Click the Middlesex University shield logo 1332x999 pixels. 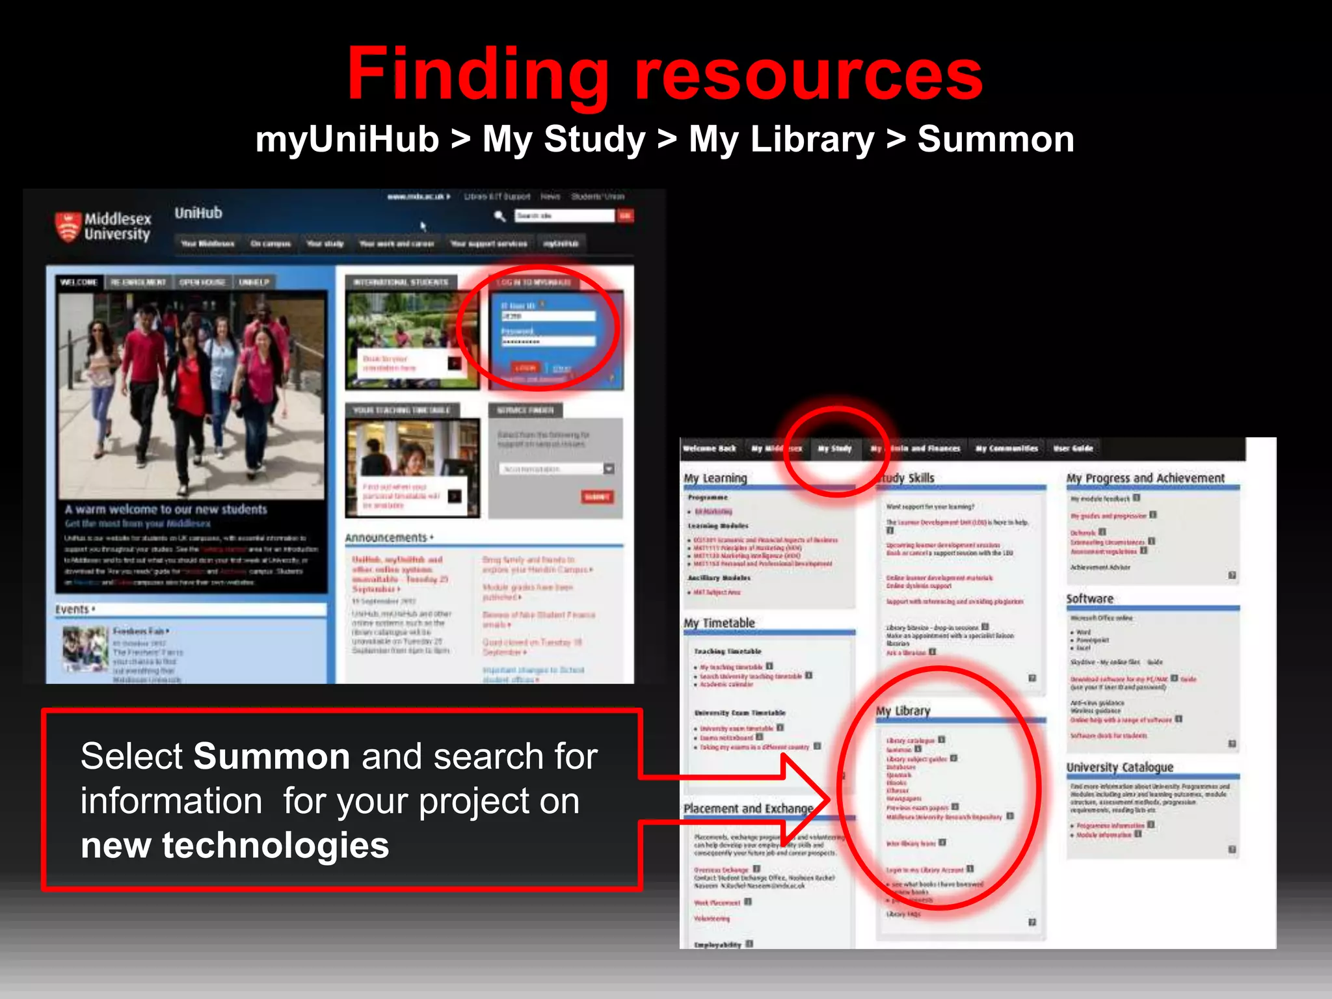pyautogui.click(x=68, y=227)
